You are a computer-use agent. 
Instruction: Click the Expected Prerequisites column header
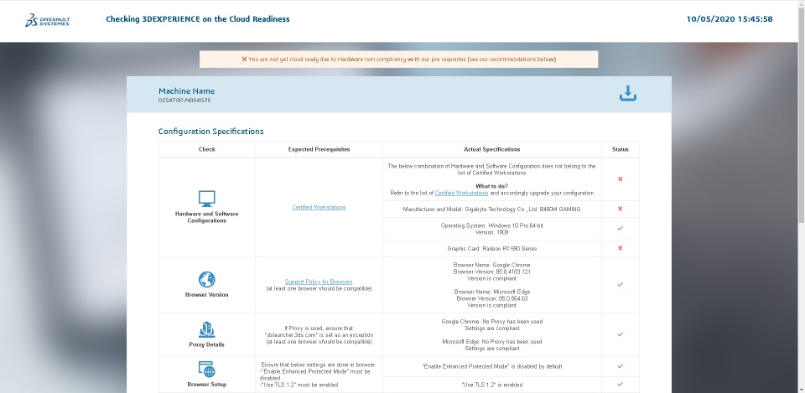(319, 149)
